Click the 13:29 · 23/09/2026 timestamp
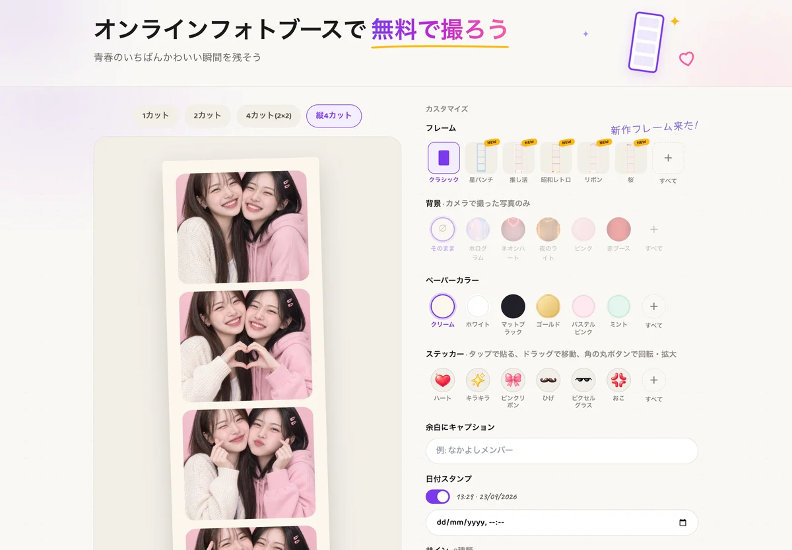 (x=486, y=497)
